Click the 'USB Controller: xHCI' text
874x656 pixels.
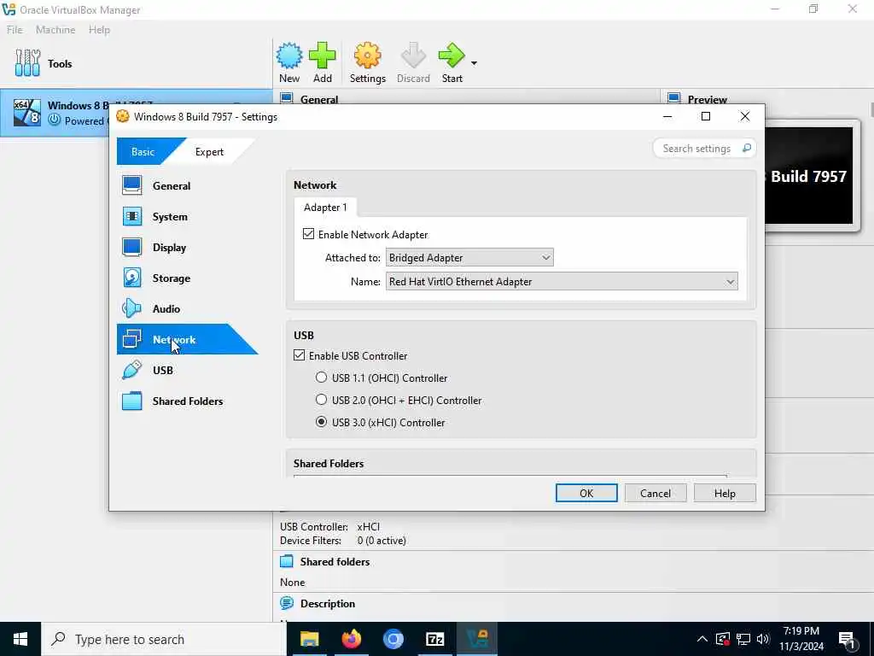tap(330, 526)
